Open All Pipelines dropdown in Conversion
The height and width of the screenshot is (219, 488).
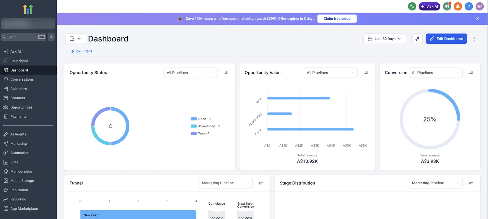pos(436,73)
